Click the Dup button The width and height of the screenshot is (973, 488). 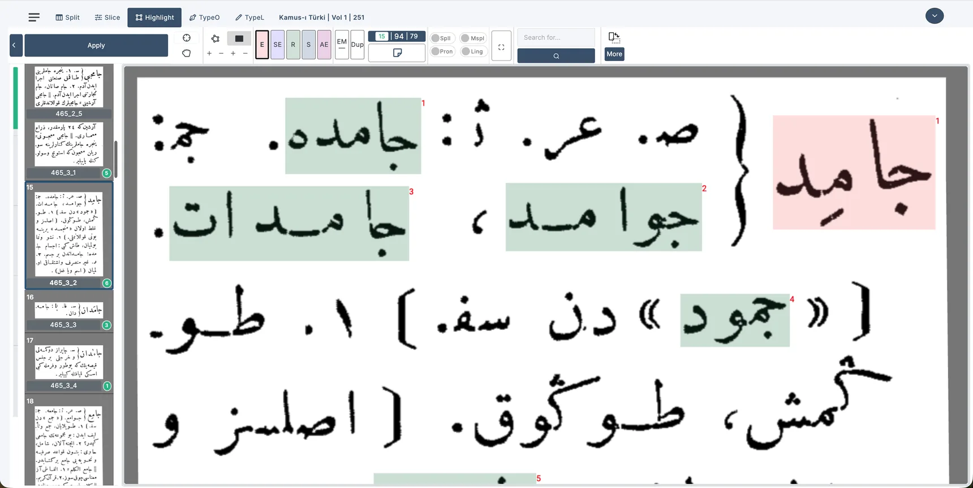click(358, 45)
